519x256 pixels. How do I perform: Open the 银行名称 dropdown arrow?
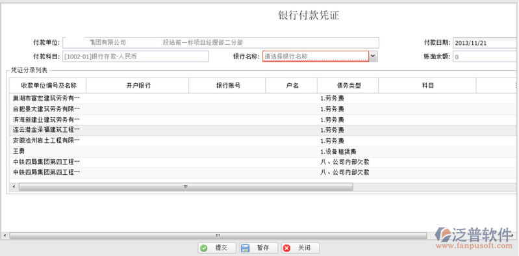tap(373, 57)
